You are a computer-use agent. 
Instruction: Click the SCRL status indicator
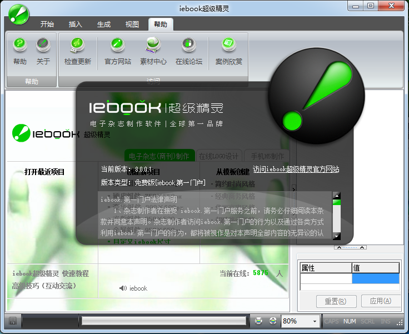367,321
